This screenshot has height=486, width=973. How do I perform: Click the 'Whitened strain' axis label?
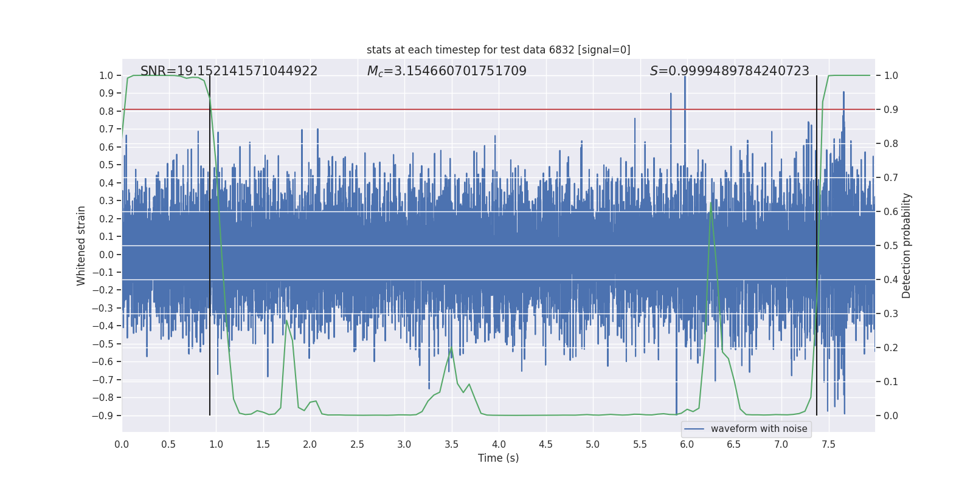[x=81, y=245]
